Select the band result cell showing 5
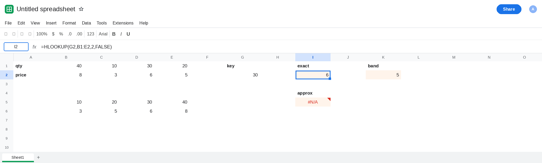Viewport: 542px width, 163px height. point(383,75)
